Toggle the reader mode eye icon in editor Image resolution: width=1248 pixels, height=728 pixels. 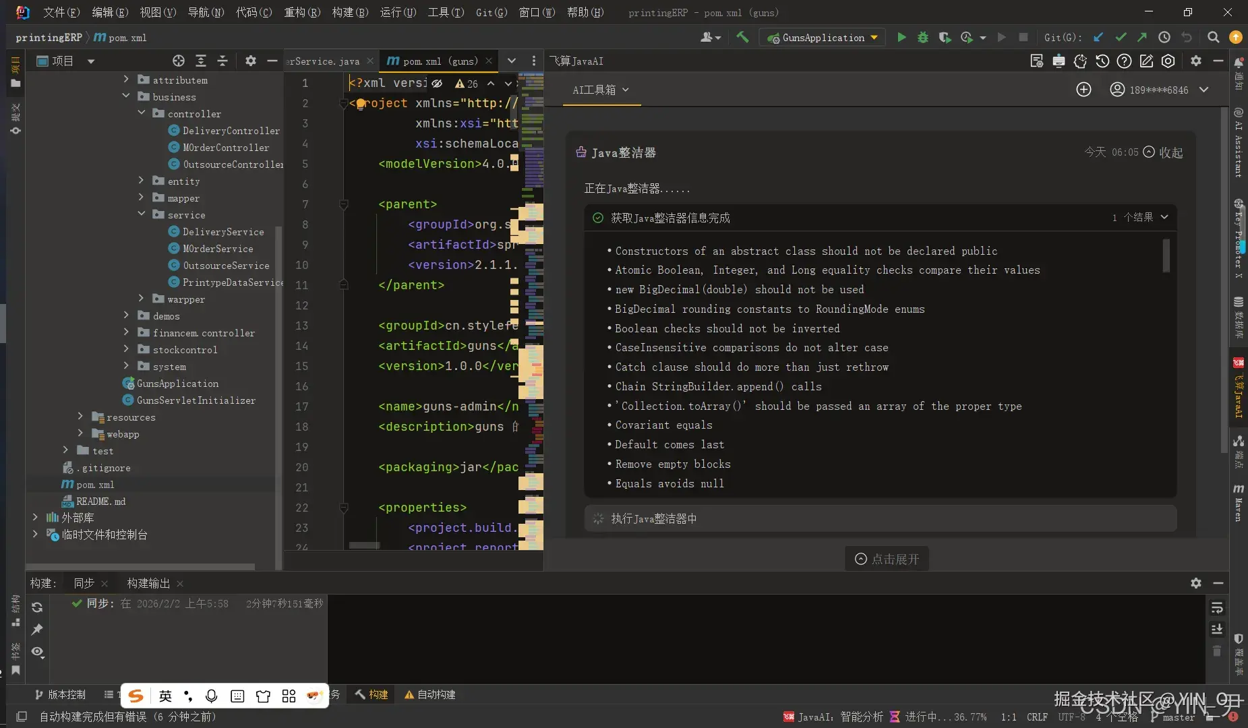pyautogui.click(x=437, y=84)
